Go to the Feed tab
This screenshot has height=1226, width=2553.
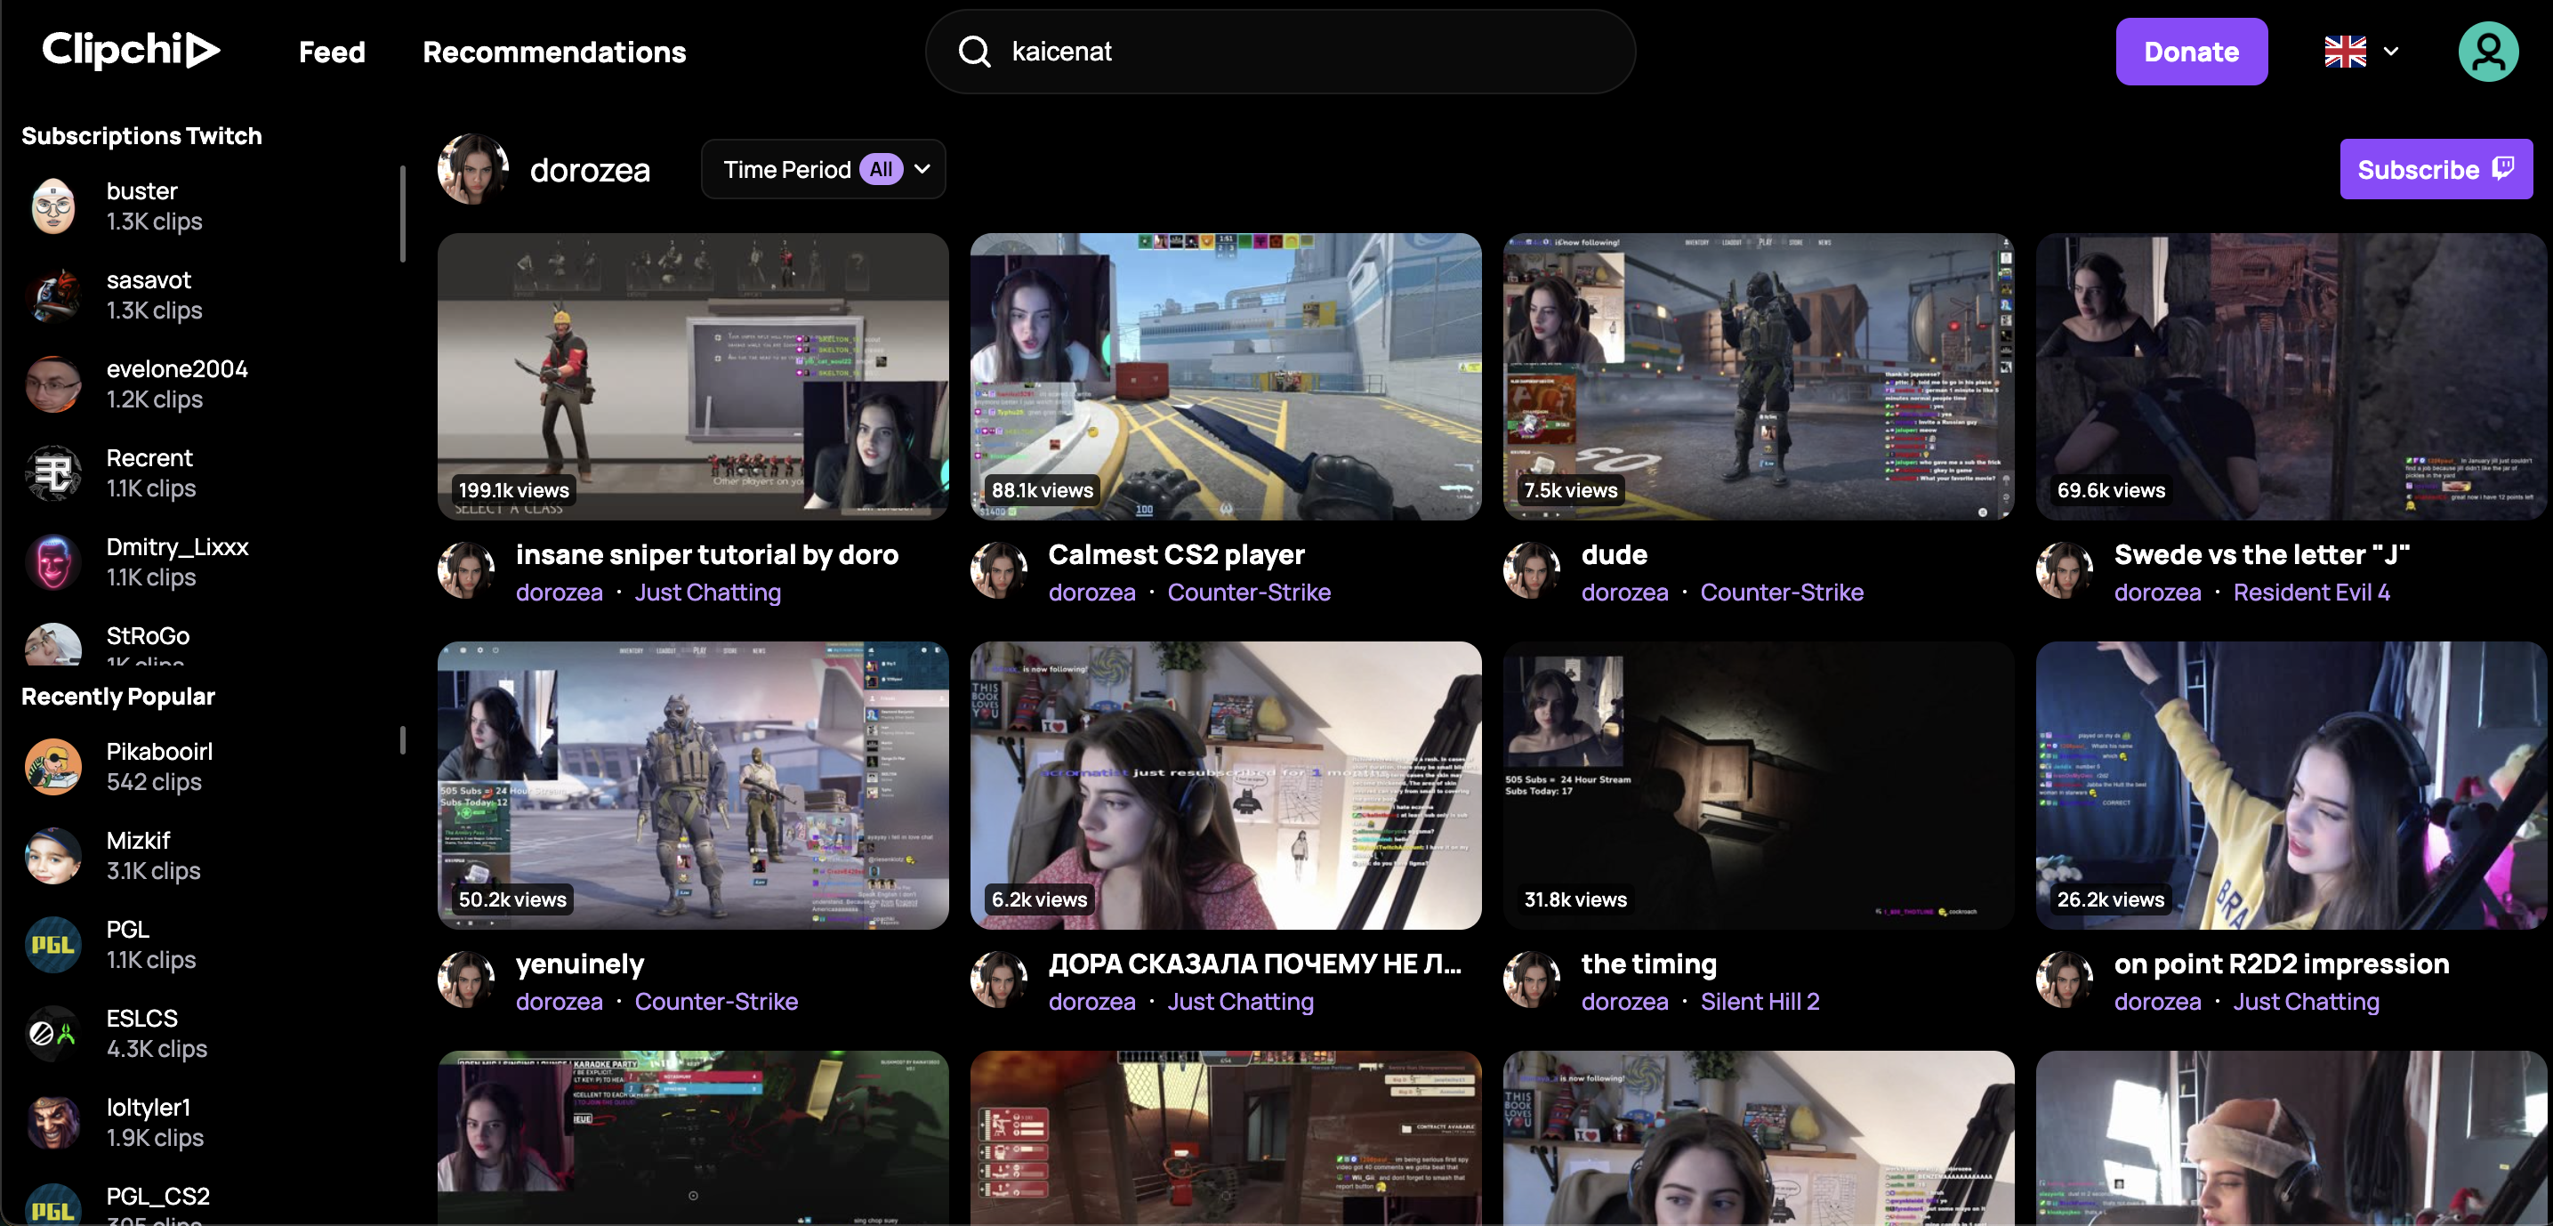pos(332,52)
